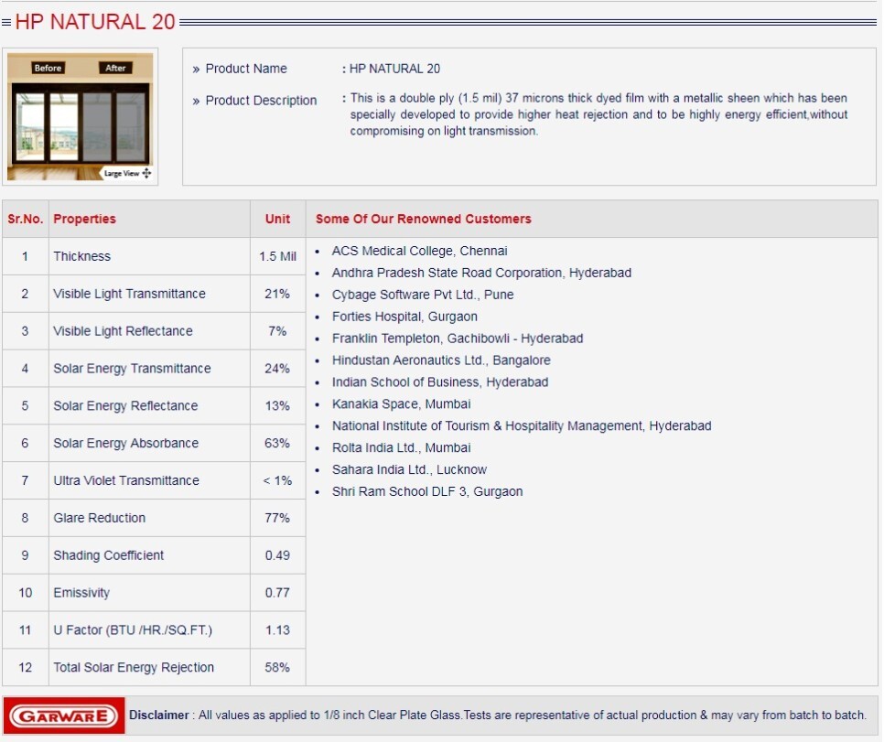Image resolution: width=884 pixels, height=742 pixels.
Task: Click Shri Ram School DLF 3 entry
Action: 426,491
